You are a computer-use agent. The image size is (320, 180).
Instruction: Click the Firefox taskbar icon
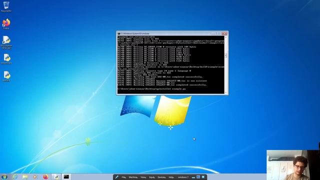coord(45,176)
